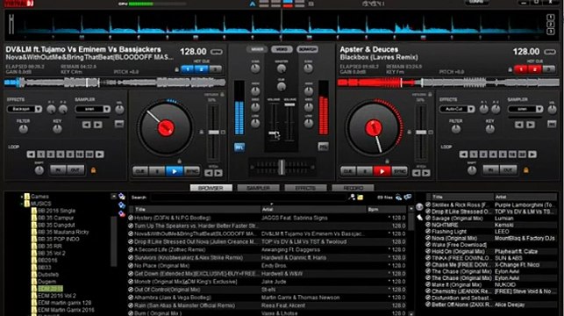Toggle left deck PFL headphone cue
This screenshot has height=316, width=564.
[239, 147]
